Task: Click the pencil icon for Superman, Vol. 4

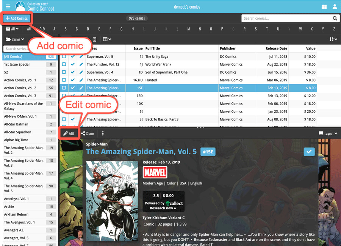Action: 81,72
